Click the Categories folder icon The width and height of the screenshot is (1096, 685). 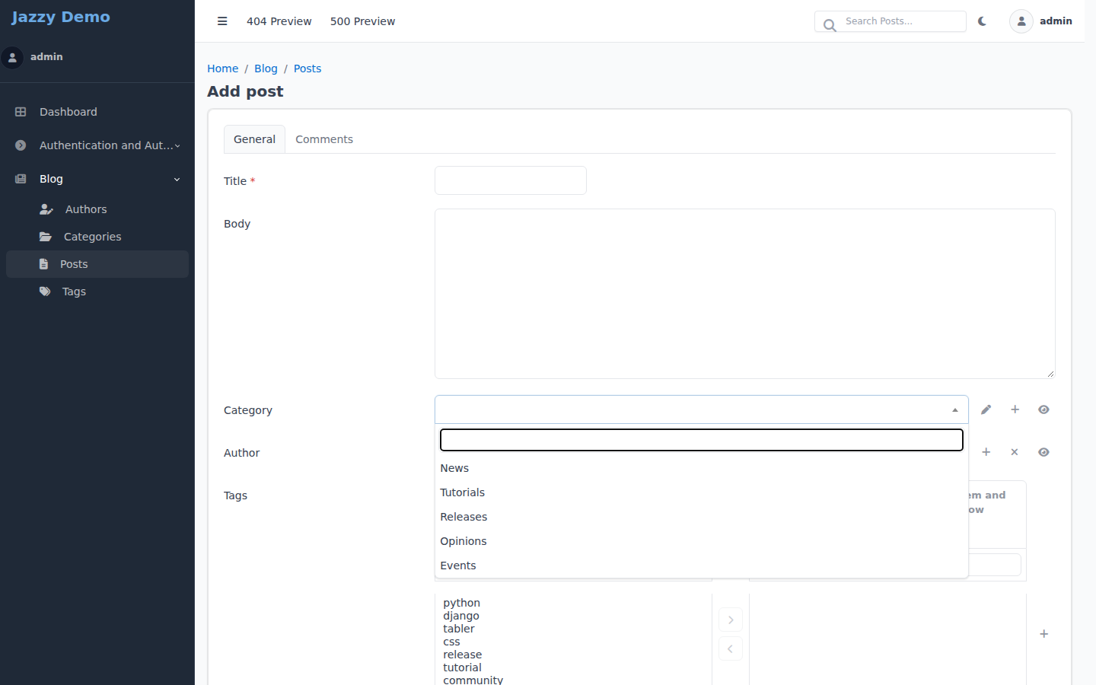tap(46, 237)
